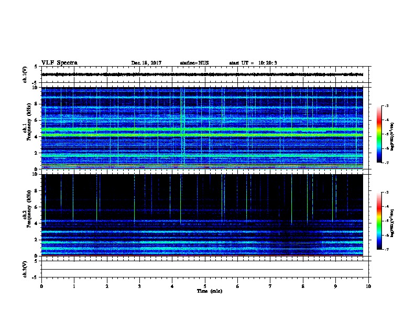Viewport: 415px width, 321px height.
Task: Click the bright 4 kHz band in ch.1 spectrogram
Action: pos(202,135)
